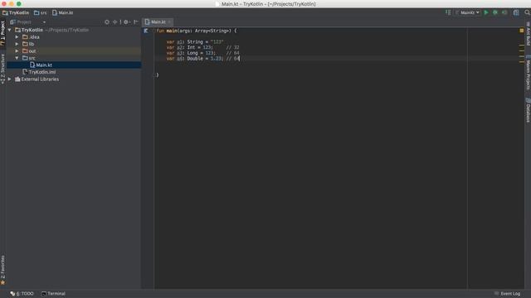Screen dimensions: 531x298
Task: Open the 6: TODO tool window
Action: pos(22,294)
